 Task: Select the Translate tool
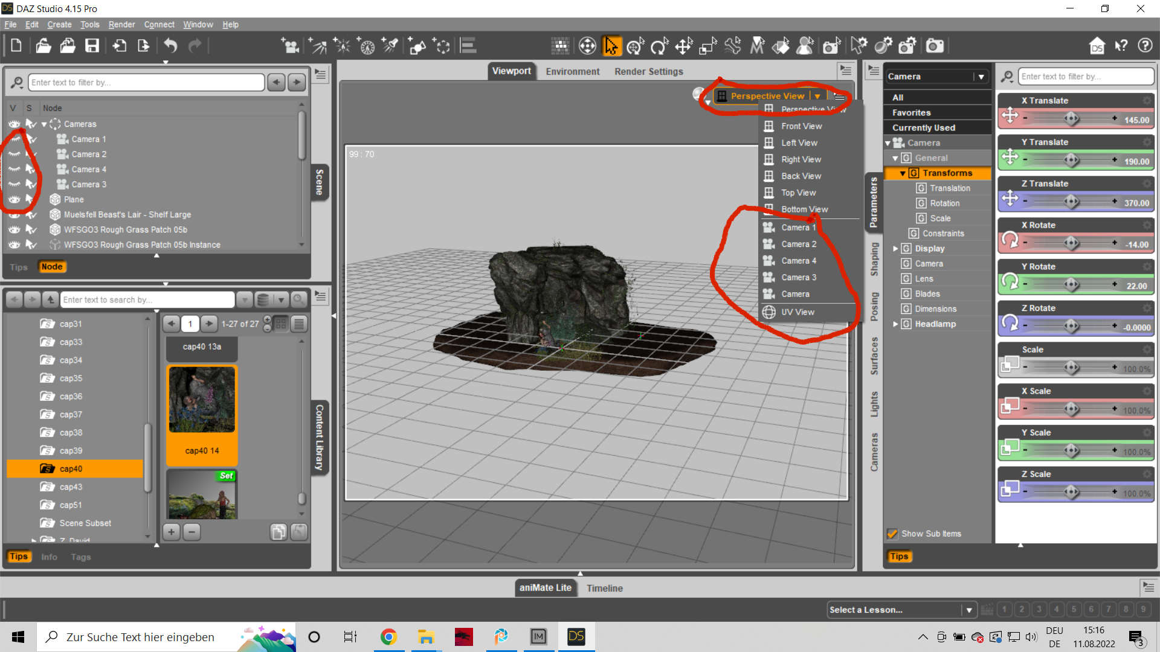click(683, 46)
